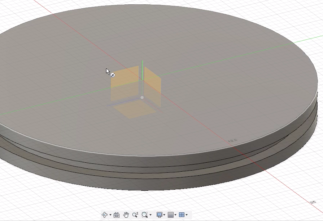Select the white origin center point
The width and height of the screenshot is (323, 221).
[142, 98]
